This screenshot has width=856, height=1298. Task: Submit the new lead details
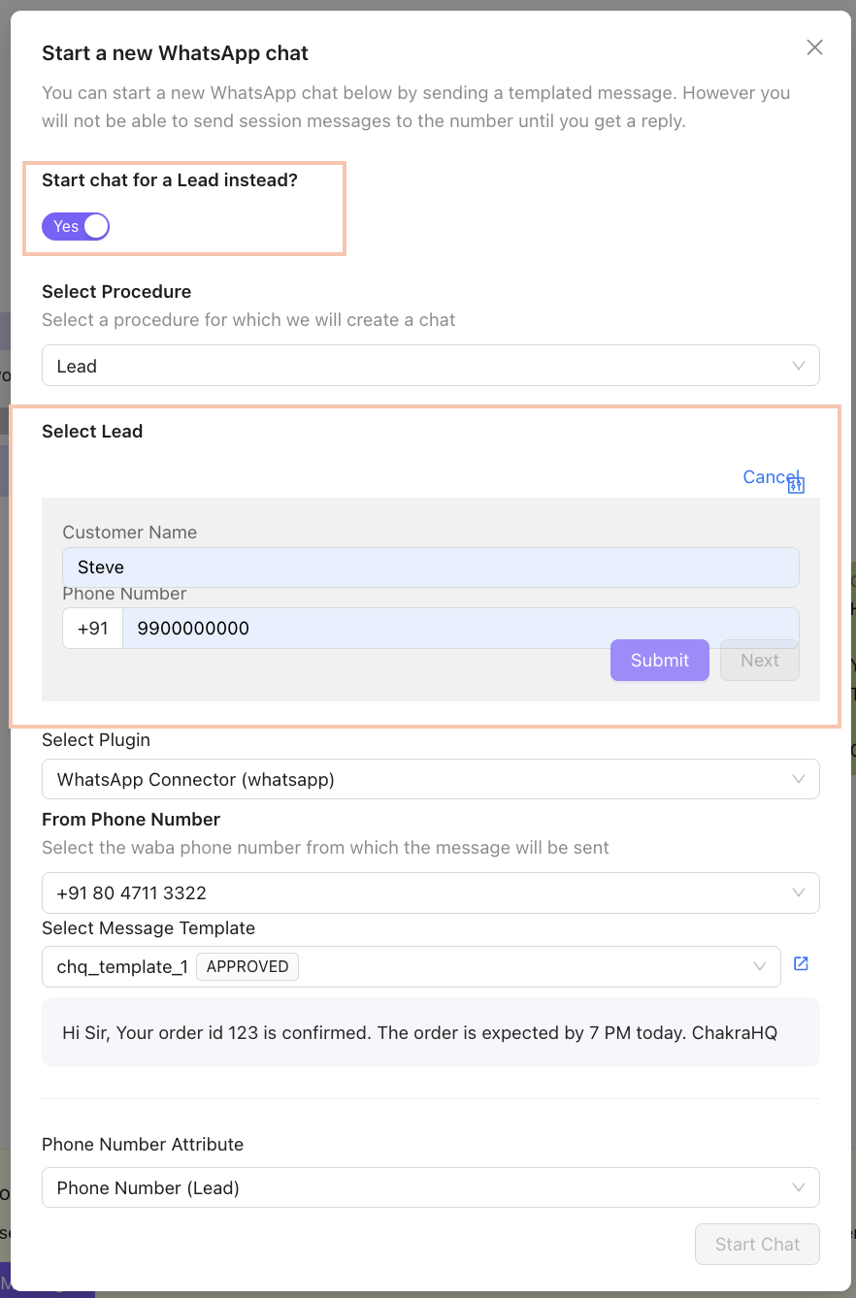(659, 660)
